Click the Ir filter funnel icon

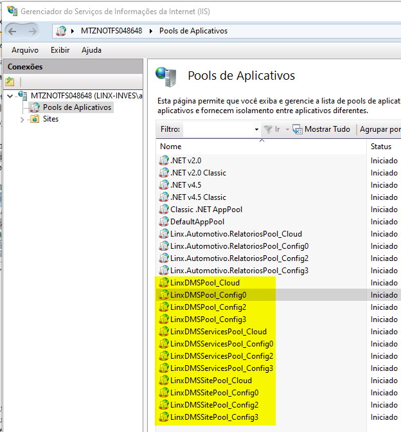click(268, 129)
